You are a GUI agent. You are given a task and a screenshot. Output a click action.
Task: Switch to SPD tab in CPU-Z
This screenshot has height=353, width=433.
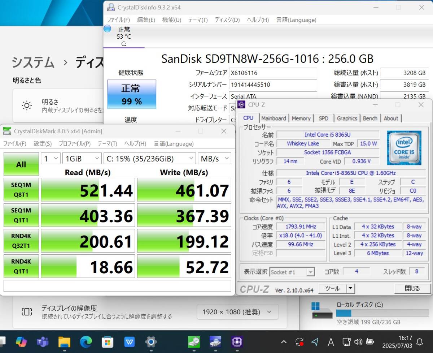323,118
